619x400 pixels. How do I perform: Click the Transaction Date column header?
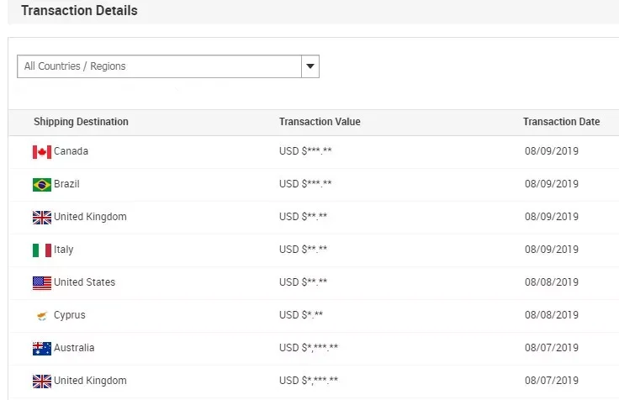561,122
